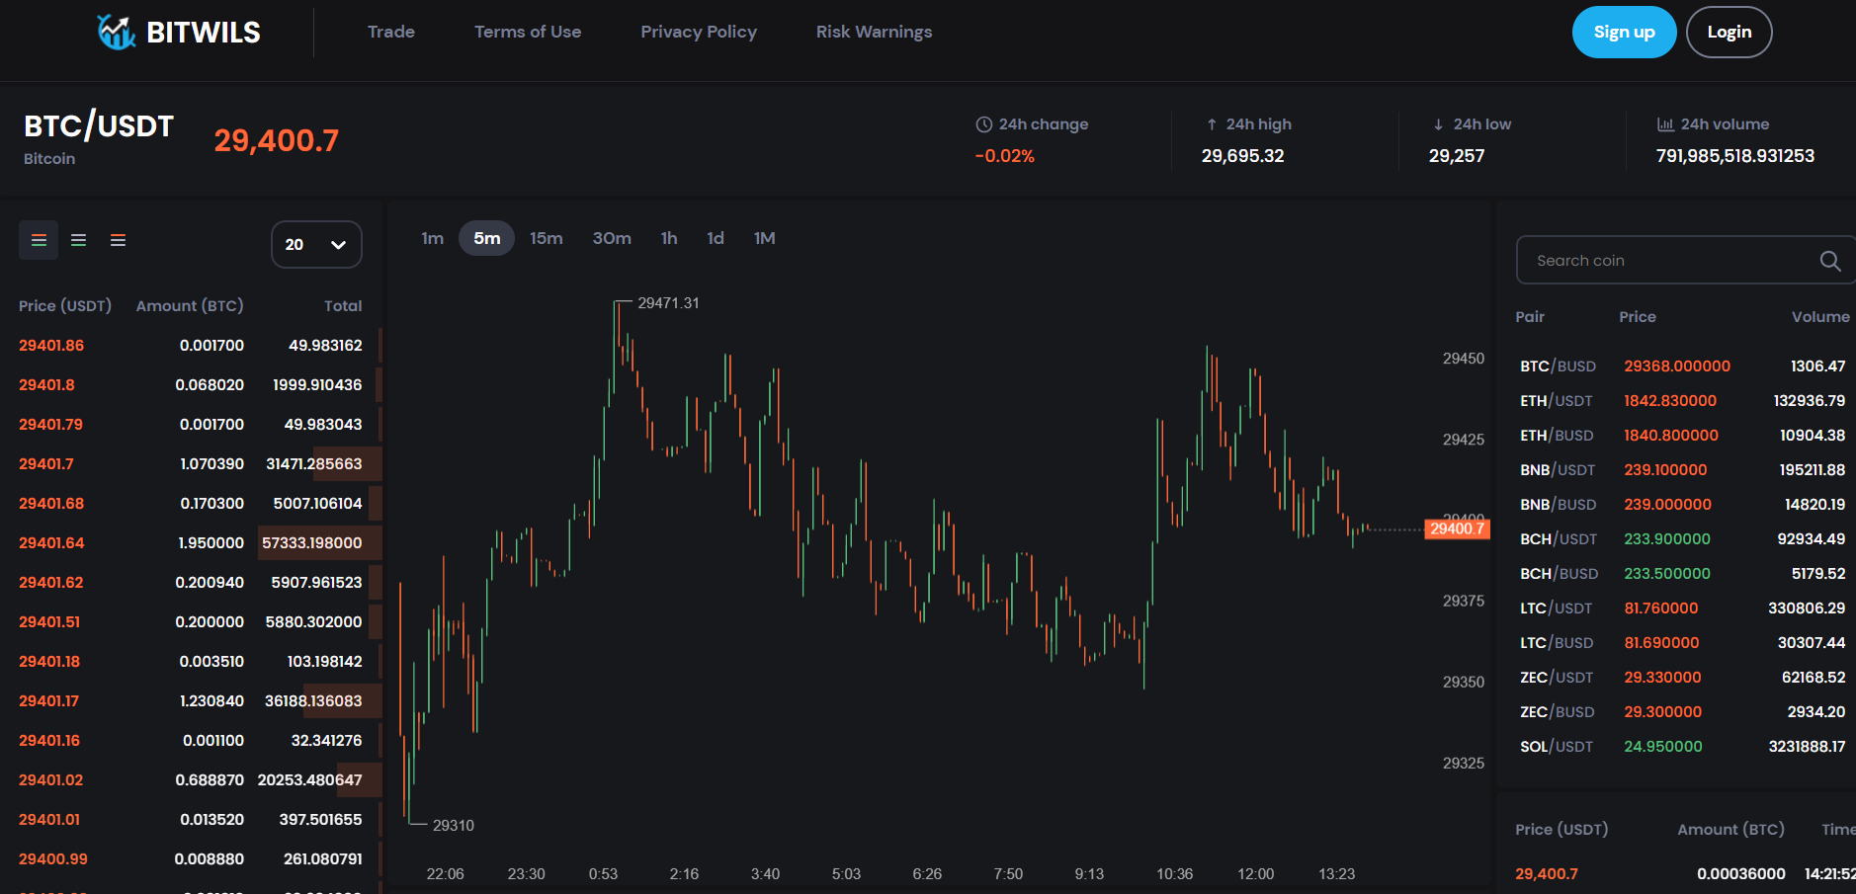1856x894 pixels.
Task: Click the Login button
Action: click(1729, 32)
